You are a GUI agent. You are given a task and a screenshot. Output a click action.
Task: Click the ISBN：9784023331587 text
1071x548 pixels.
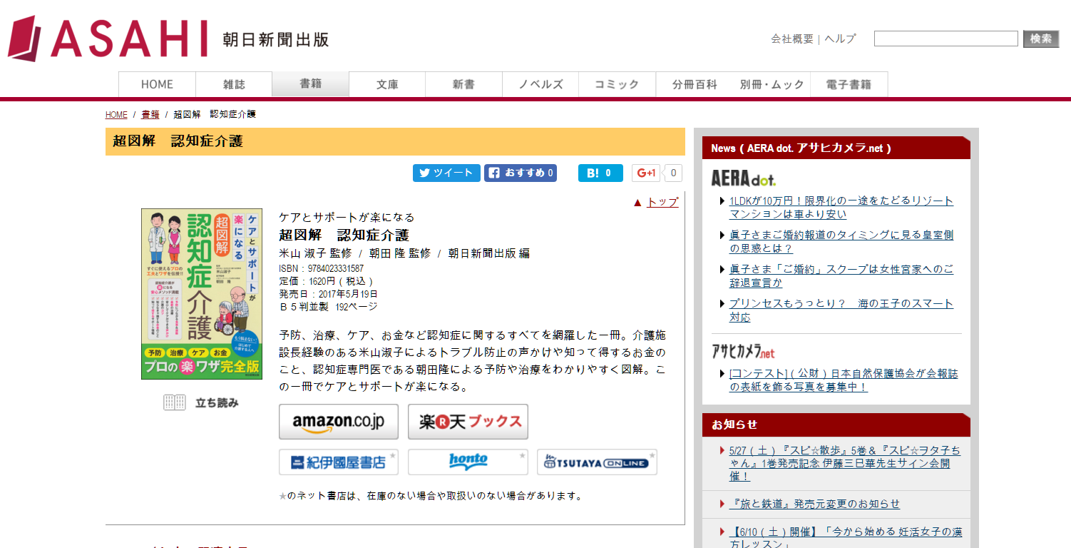[x=322, y=269]
